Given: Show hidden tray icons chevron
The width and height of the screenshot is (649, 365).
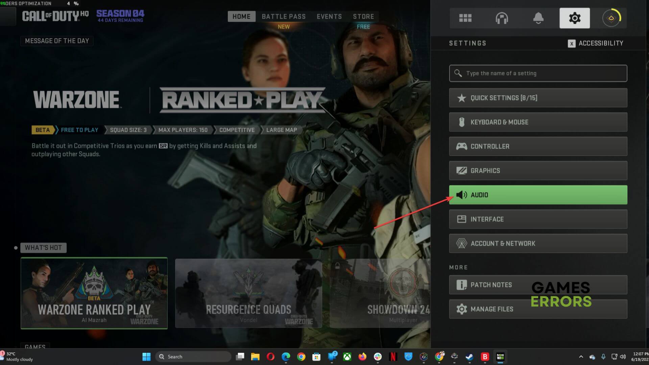Looking at the screenshot, I should tap(581, 357).
